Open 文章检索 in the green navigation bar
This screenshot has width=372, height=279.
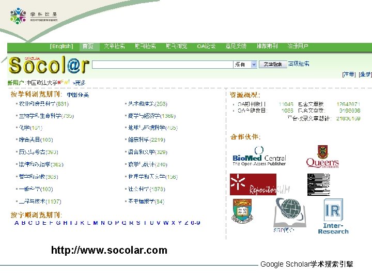click(114, 47)
